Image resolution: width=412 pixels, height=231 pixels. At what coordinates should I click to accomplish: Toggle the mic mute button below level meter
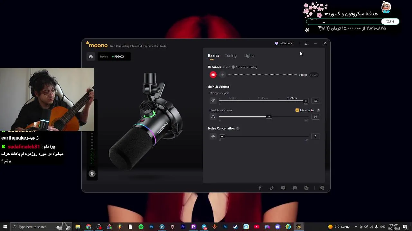tap(92, 174)
